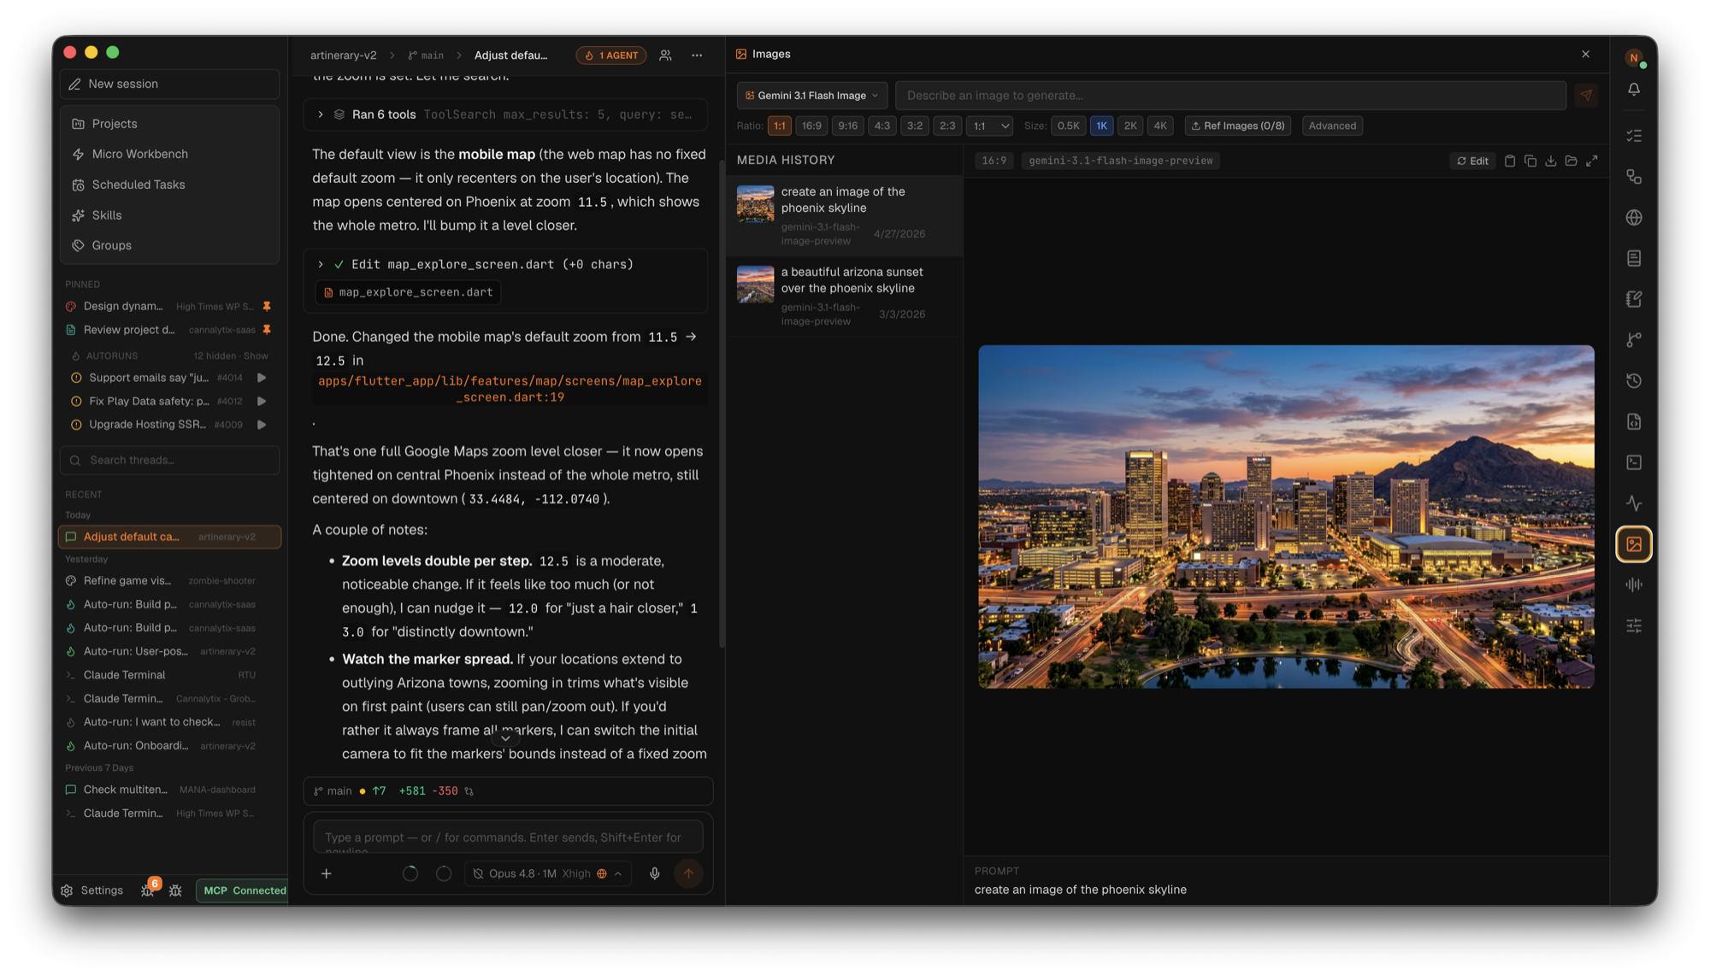Click the plus attach button in prompt box
Screen dimensions: 1710x975
[326, 873]
